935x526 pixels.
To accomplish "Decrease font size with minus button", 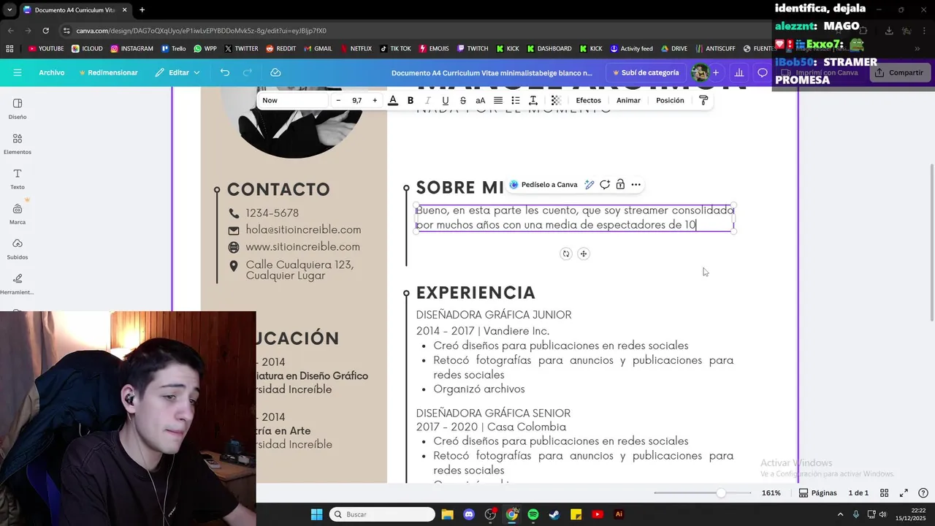I will coord(338,100).
